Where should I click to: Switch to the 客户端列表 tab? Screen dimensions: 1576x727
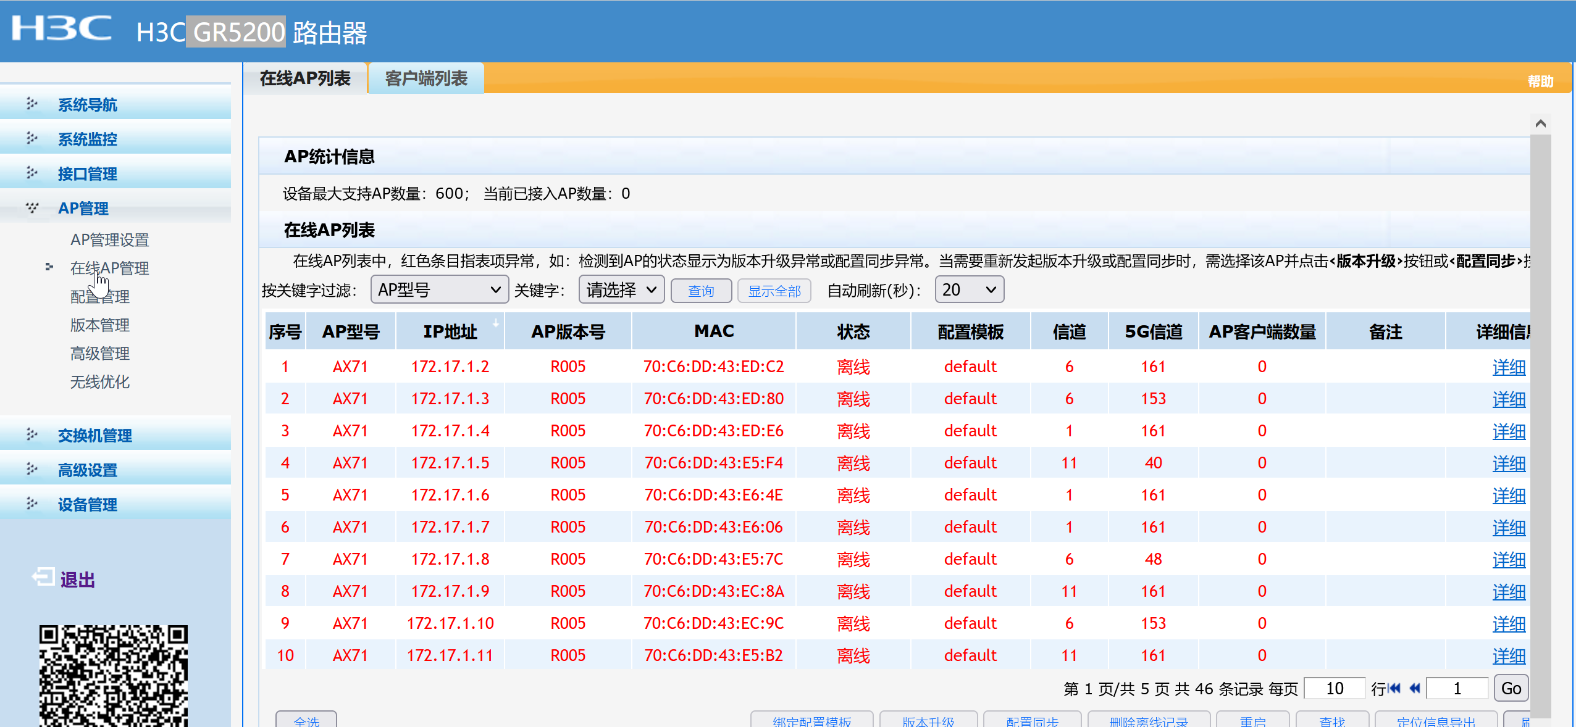click(x=426, y=78)
